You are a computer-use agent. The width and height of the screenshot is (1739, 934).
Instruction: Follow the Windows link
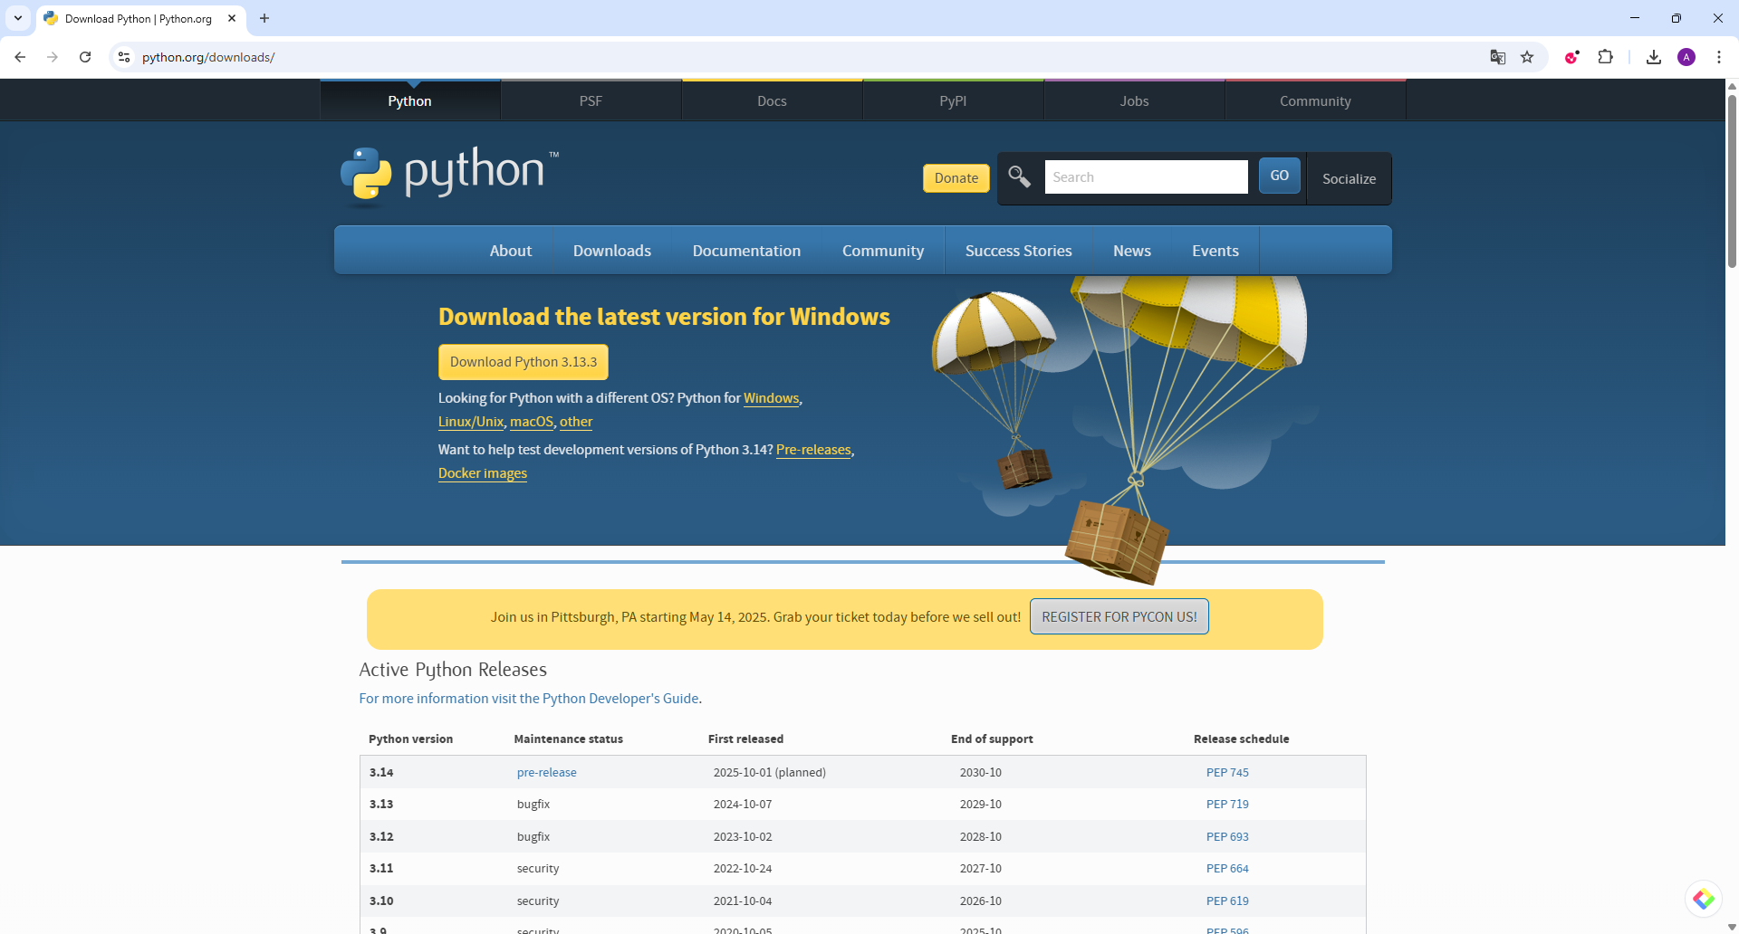pyautogui.click(x=772, y=398)
